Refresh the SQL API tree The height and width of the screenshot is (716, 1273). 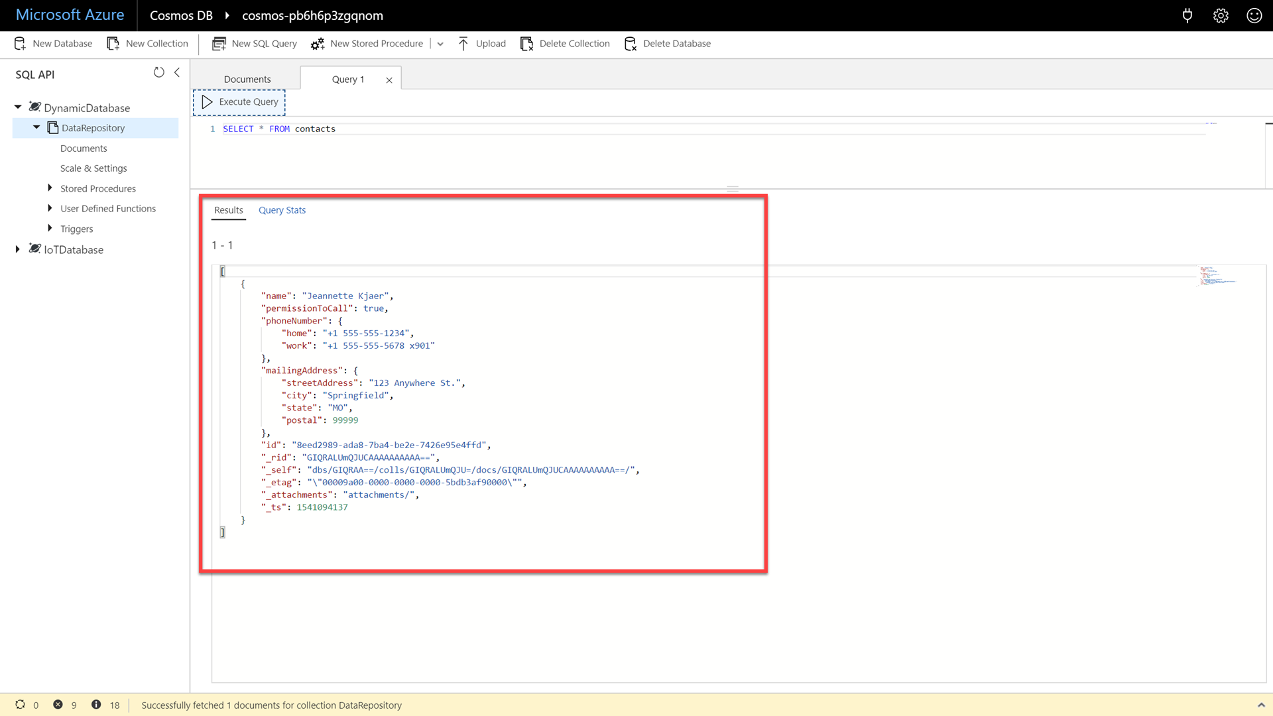tap(158, 72)
